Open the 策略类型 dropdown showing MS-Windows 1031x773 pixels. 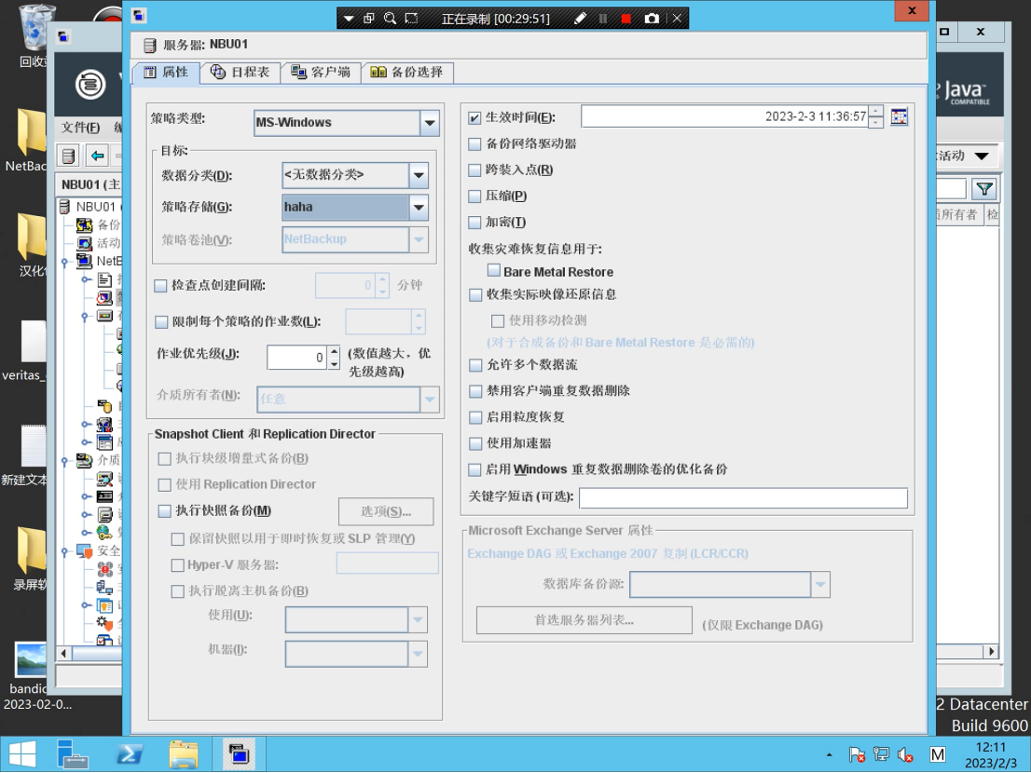coord(429,122)
